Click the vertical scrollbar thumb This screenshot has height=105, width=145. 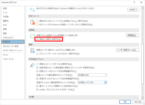pyautogui.click(x=142, y=64)
